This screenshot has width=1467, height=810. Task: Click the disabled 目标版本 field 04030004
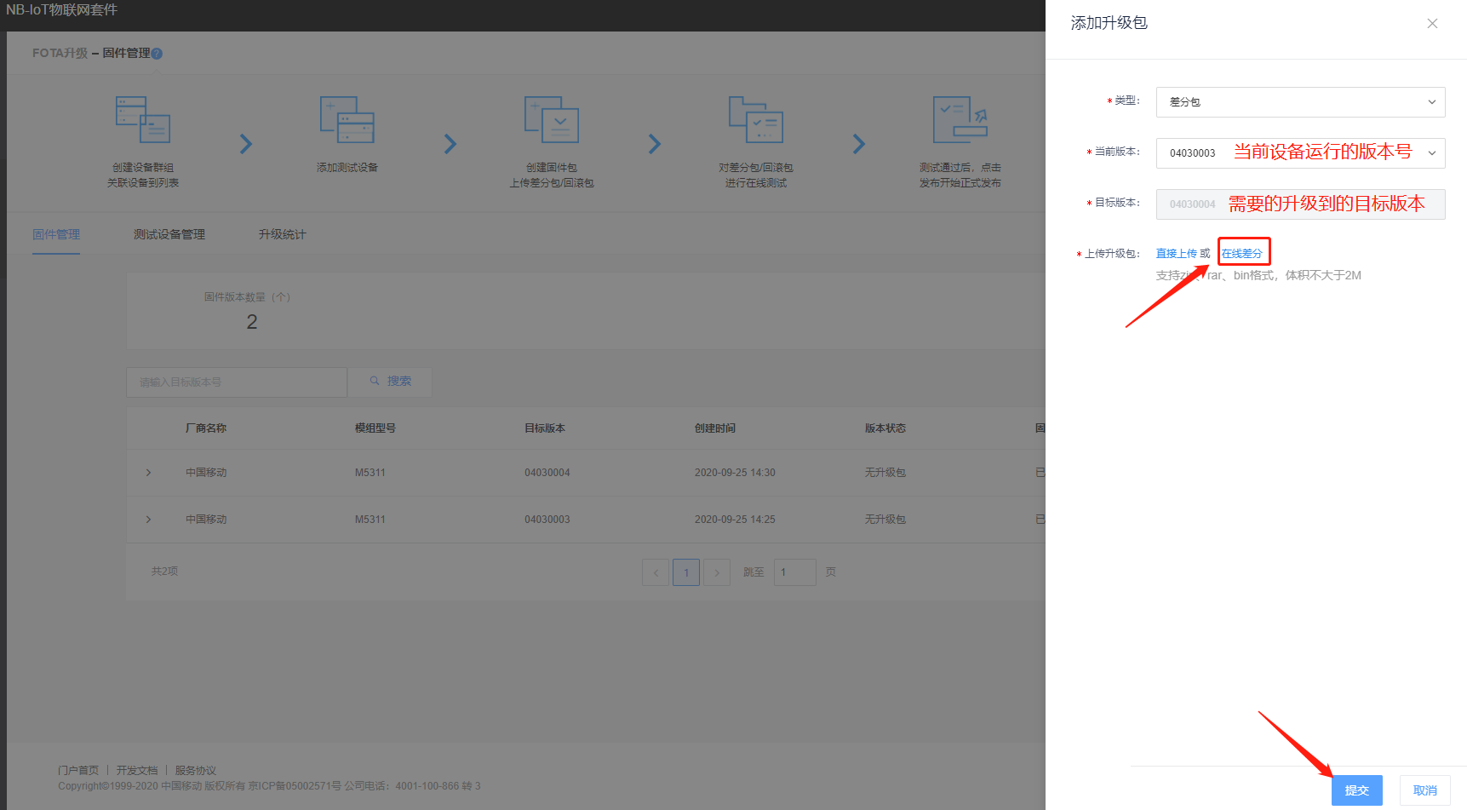click(1300, 204)
